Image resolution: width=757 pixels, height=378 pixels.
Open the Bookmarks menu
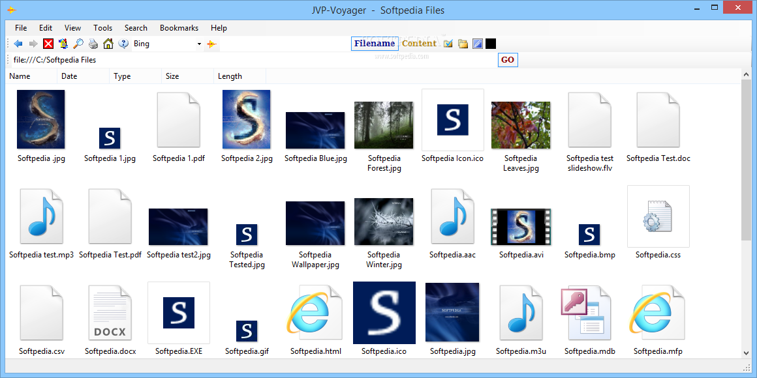pyautogui.click(x=179, y=28)
